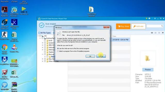Image resolution: width=165 pixels, height=92 pixels.
Task: Select the Excel folder in tree
Action: pos(51,40)
